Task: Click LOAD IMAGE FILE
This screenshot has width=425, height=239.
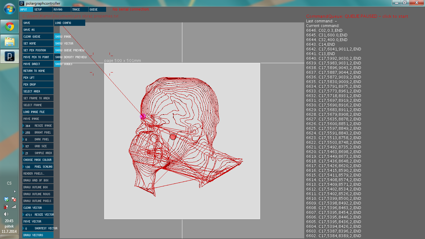Action: pos(38,112)
